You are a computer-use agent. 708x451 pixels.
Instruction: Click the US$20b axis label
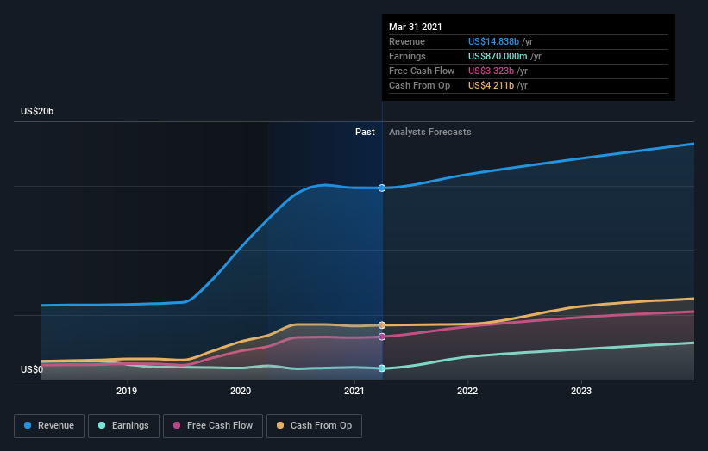pyautogui.click(x=37, y=111)
